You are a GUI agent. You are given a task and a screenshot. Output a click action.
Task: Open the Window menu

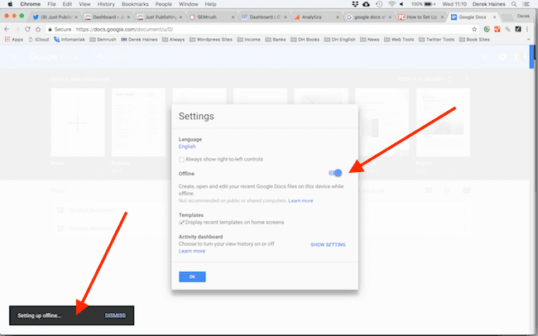point(189,4)
